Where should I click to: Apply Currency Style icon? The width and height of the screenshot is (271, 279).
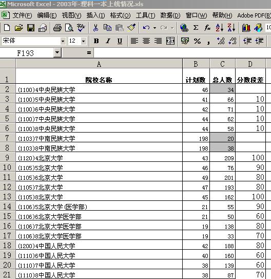coord(185,41)
